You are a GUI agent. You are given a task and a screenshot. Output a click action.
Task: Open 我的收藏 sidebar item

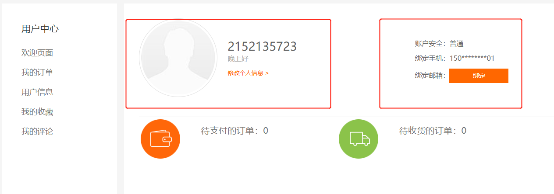37,112
